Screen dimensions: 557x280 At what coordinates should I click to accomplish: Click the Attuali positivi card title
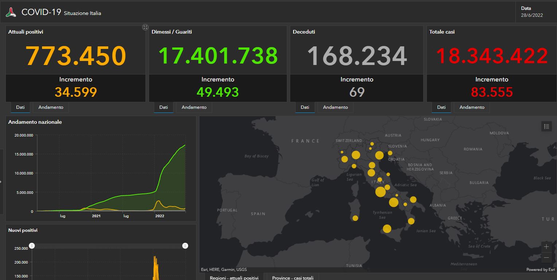pos(26,32)
